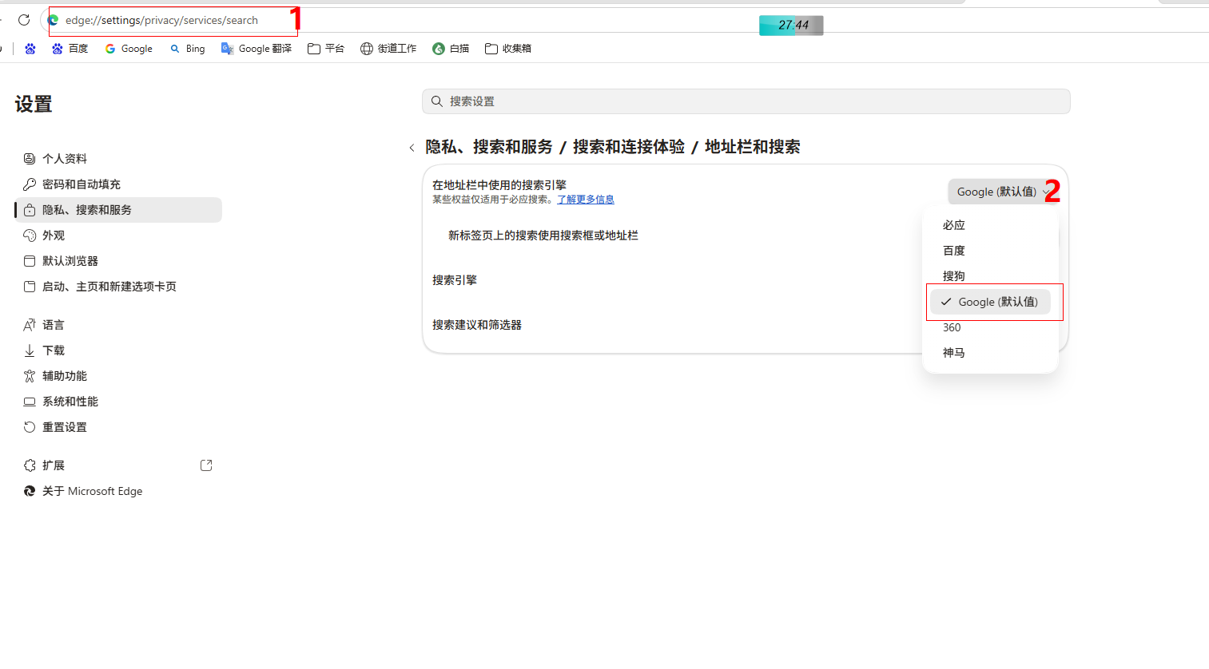Open 重置设置 in the settings sidebar
The width and height of the screenshot is (1209, 669).
(x=118, y=427)
